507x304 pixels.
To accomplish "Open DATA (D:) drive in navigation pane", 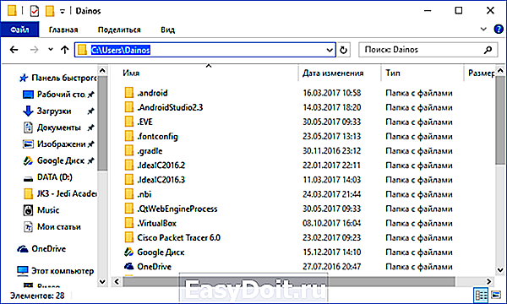I will coord(48,177).
